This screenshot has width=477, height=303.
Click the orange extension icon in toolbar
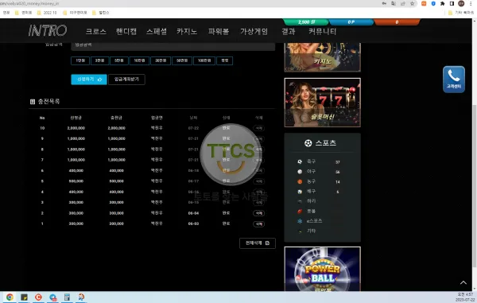point(424,4)
